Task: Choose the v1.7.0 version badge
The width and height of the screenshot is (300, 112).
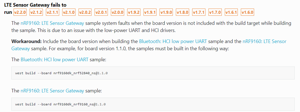Action: pyautogui.click(x=215, y=12)
